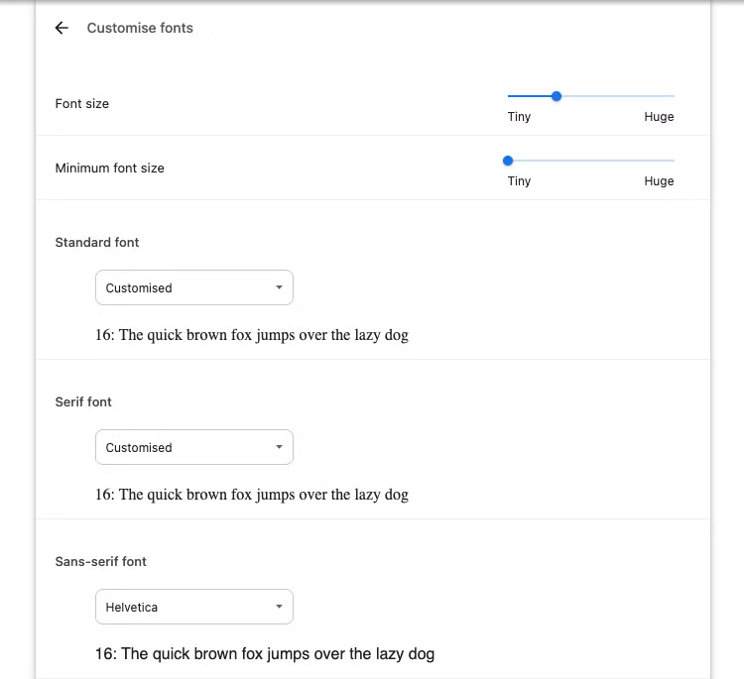Click the Sans-serif font preview sentence
This screenshot has width=744, height=679.
coord(265,654)
